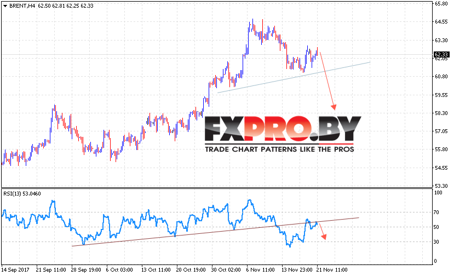Click the 58.30 price axis label
Screen dimensions: 454x276
(x=441, y=113)
